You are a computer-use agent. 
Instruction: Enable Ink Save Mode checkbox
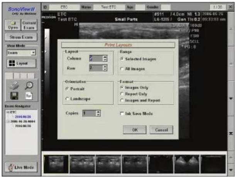(122, 114)
